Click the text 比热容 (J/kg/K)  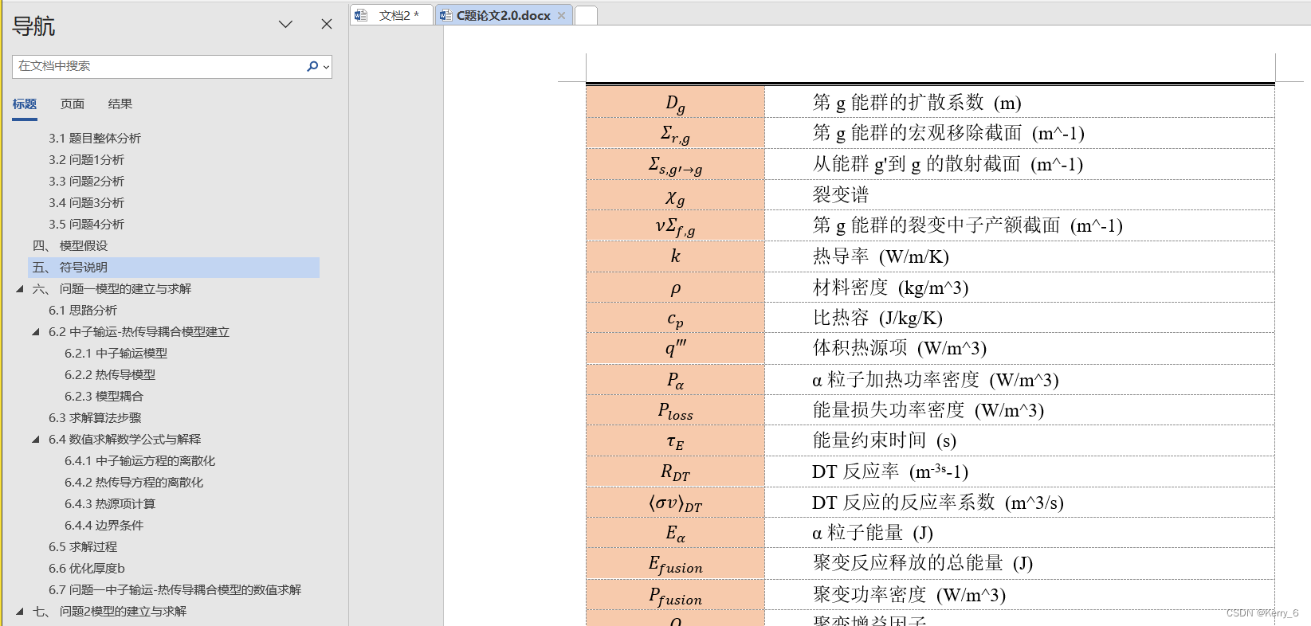(877, 318)
